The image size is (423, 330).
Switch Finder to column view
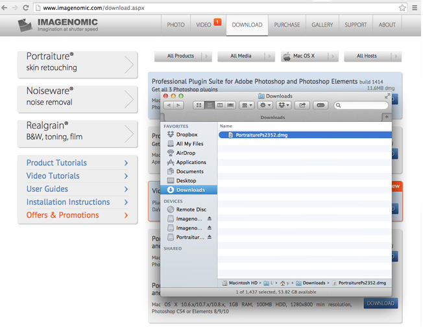tap(220, 105)
